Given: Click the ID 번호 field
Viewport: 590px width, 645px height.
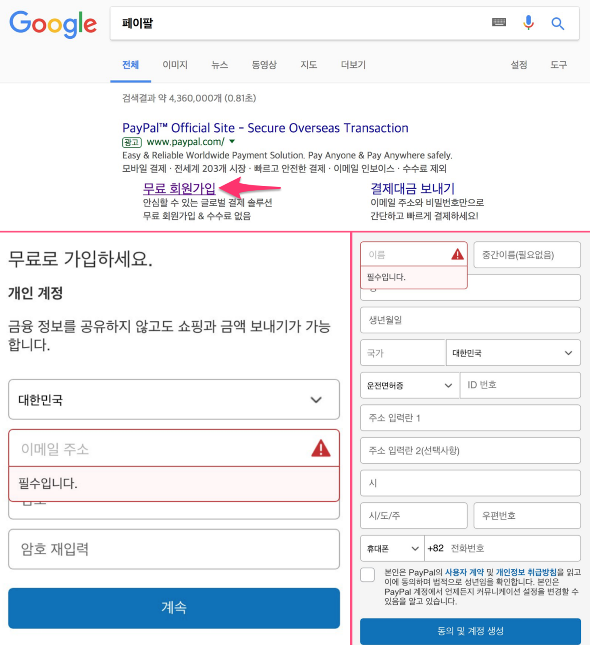Looking at the screenshot, I should [520, 385].
